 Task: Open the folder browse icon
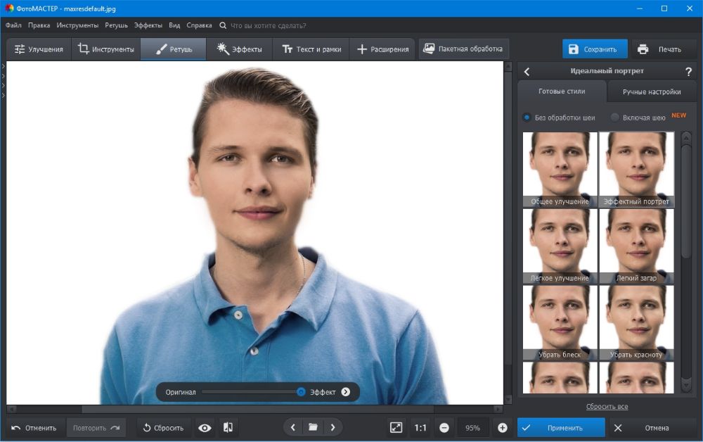(x=313, y=427)
